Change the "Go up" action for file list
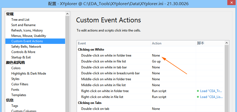The image size is (237, 112). pos(173,61)
